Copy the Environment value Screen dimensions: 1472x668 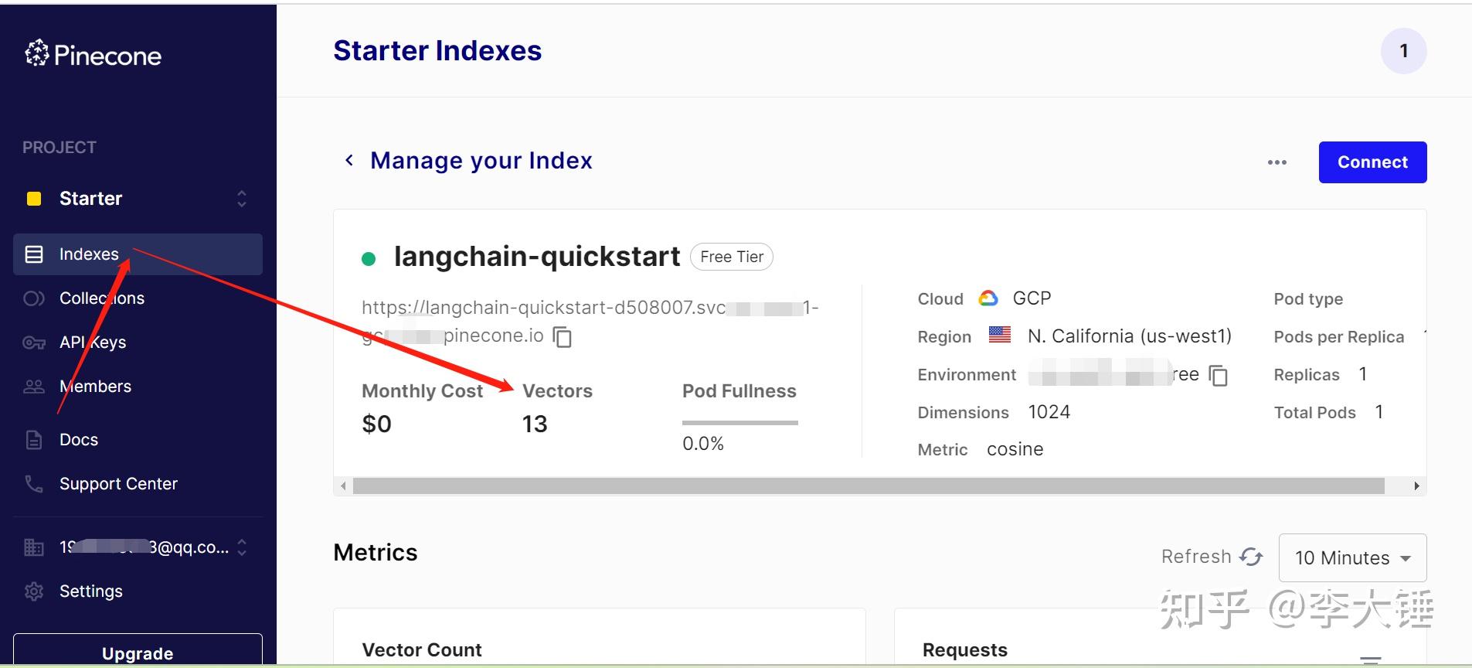pyautogui.click(x=1219, y=375)
